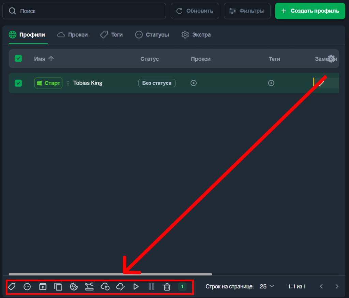Screen dimensions: 349x298
Task: Uncheck the Tobias King row checkbox
Action: click(18, 83)
